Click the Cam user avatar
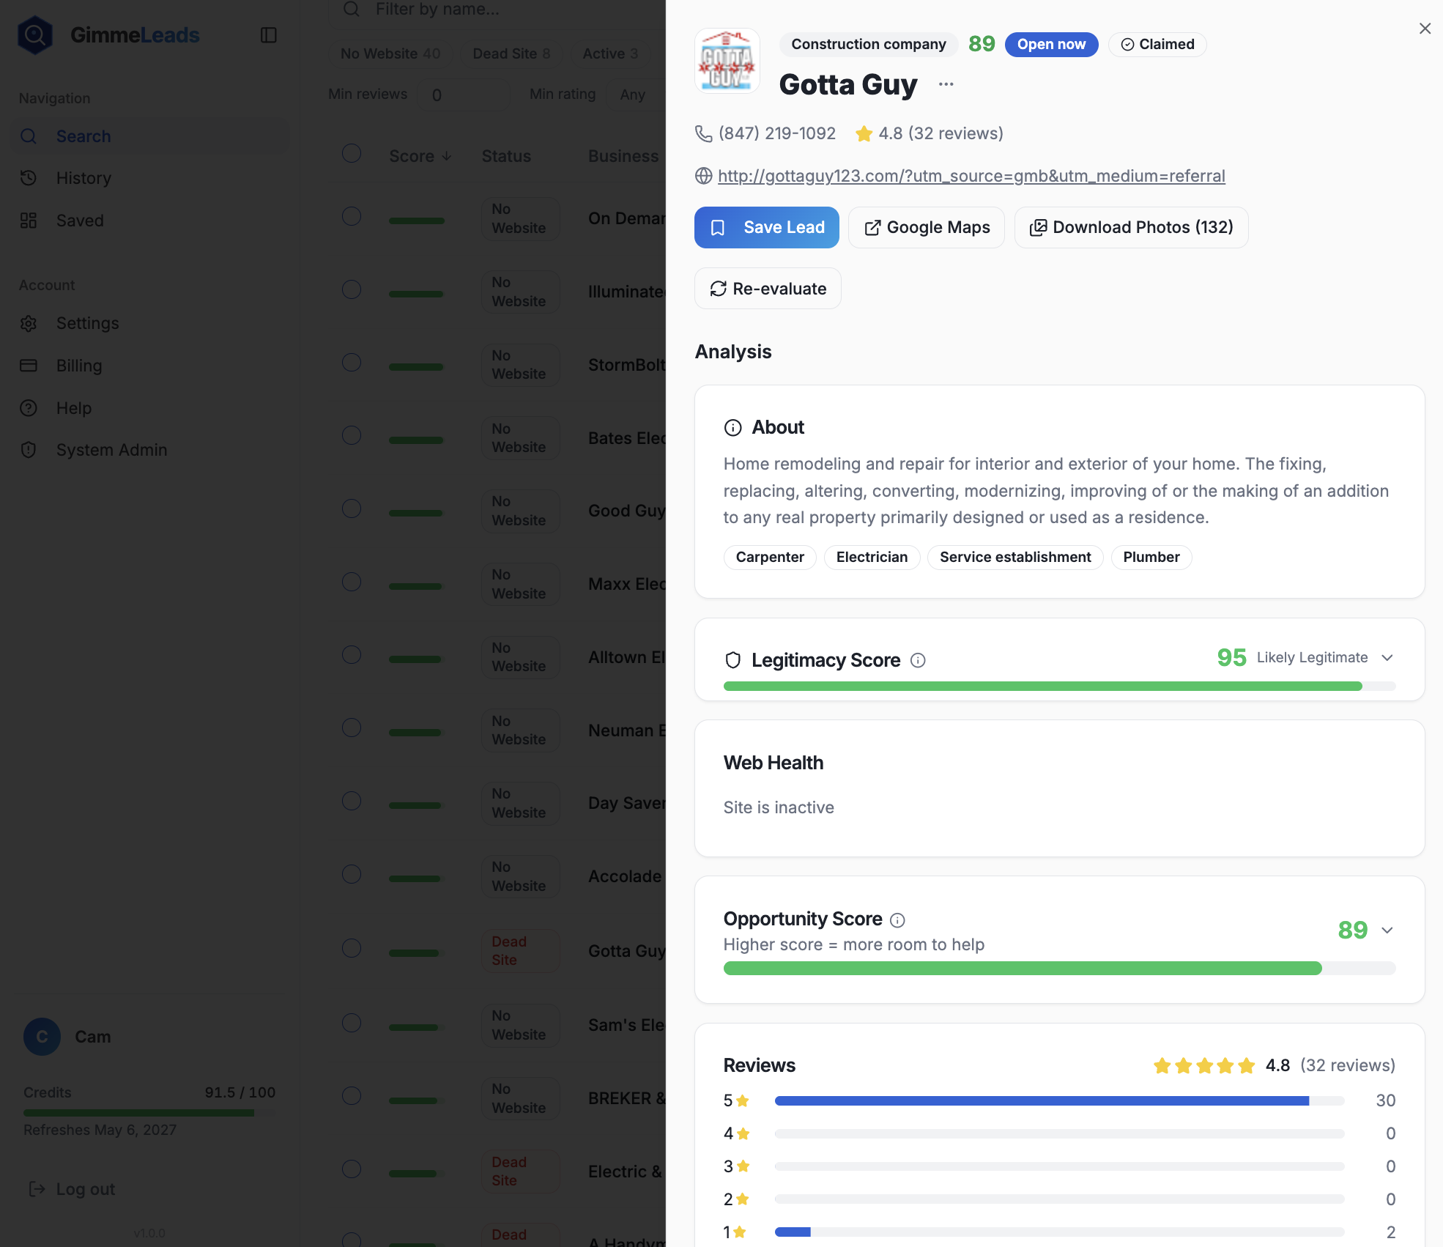This screenshot has width=1443, height=1247. pyautogui.click(x=42, y=1037)
